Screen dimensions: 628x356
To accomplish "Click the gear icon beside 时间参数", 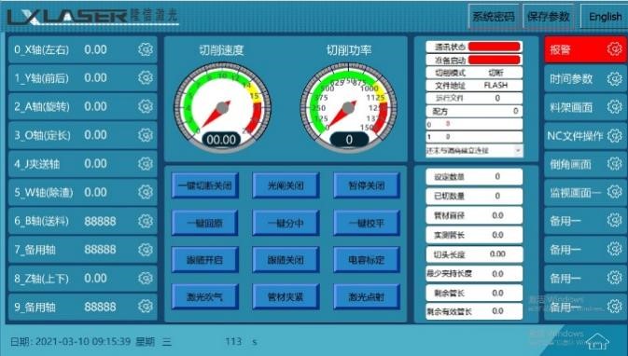I will [x=614, y=79].
